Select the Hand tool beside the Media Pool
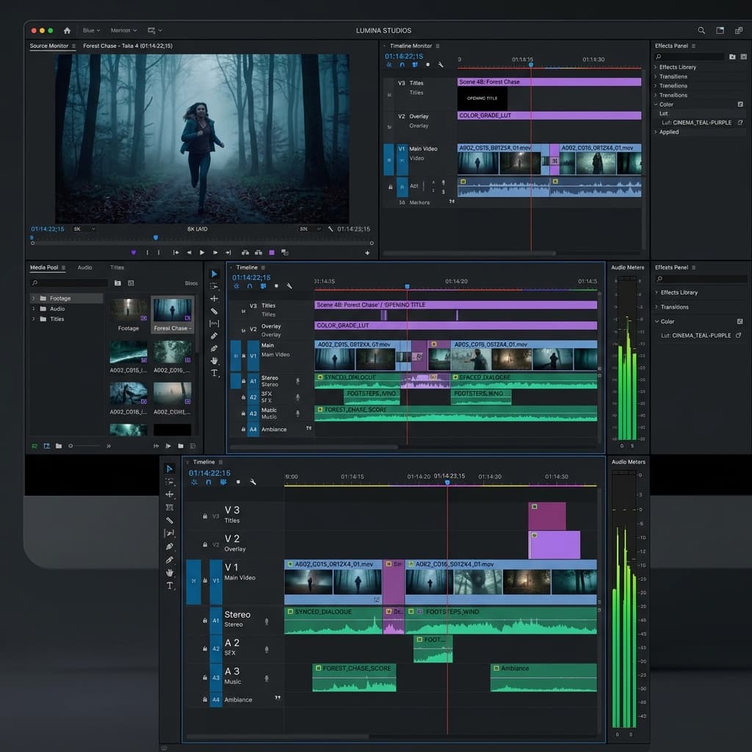The height and width of the screenshot is (752, 752). point(214,361)
